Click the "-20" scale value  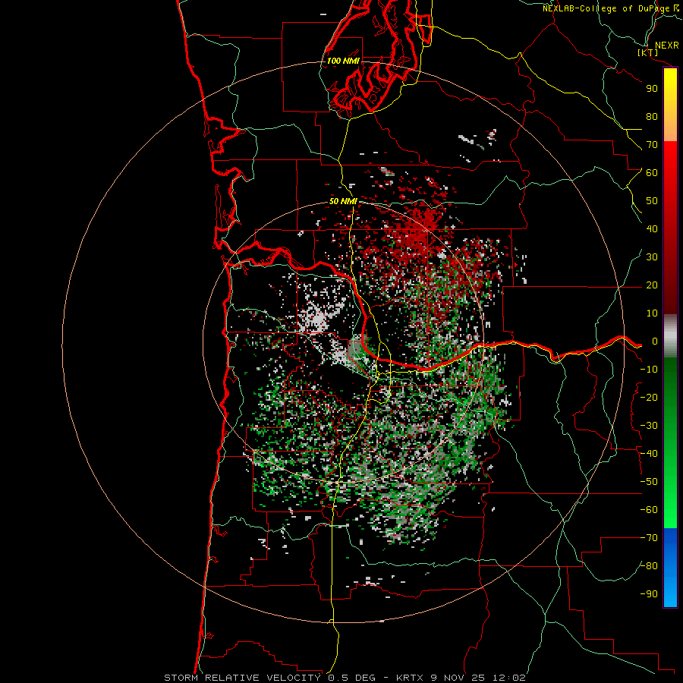[649, 398]
